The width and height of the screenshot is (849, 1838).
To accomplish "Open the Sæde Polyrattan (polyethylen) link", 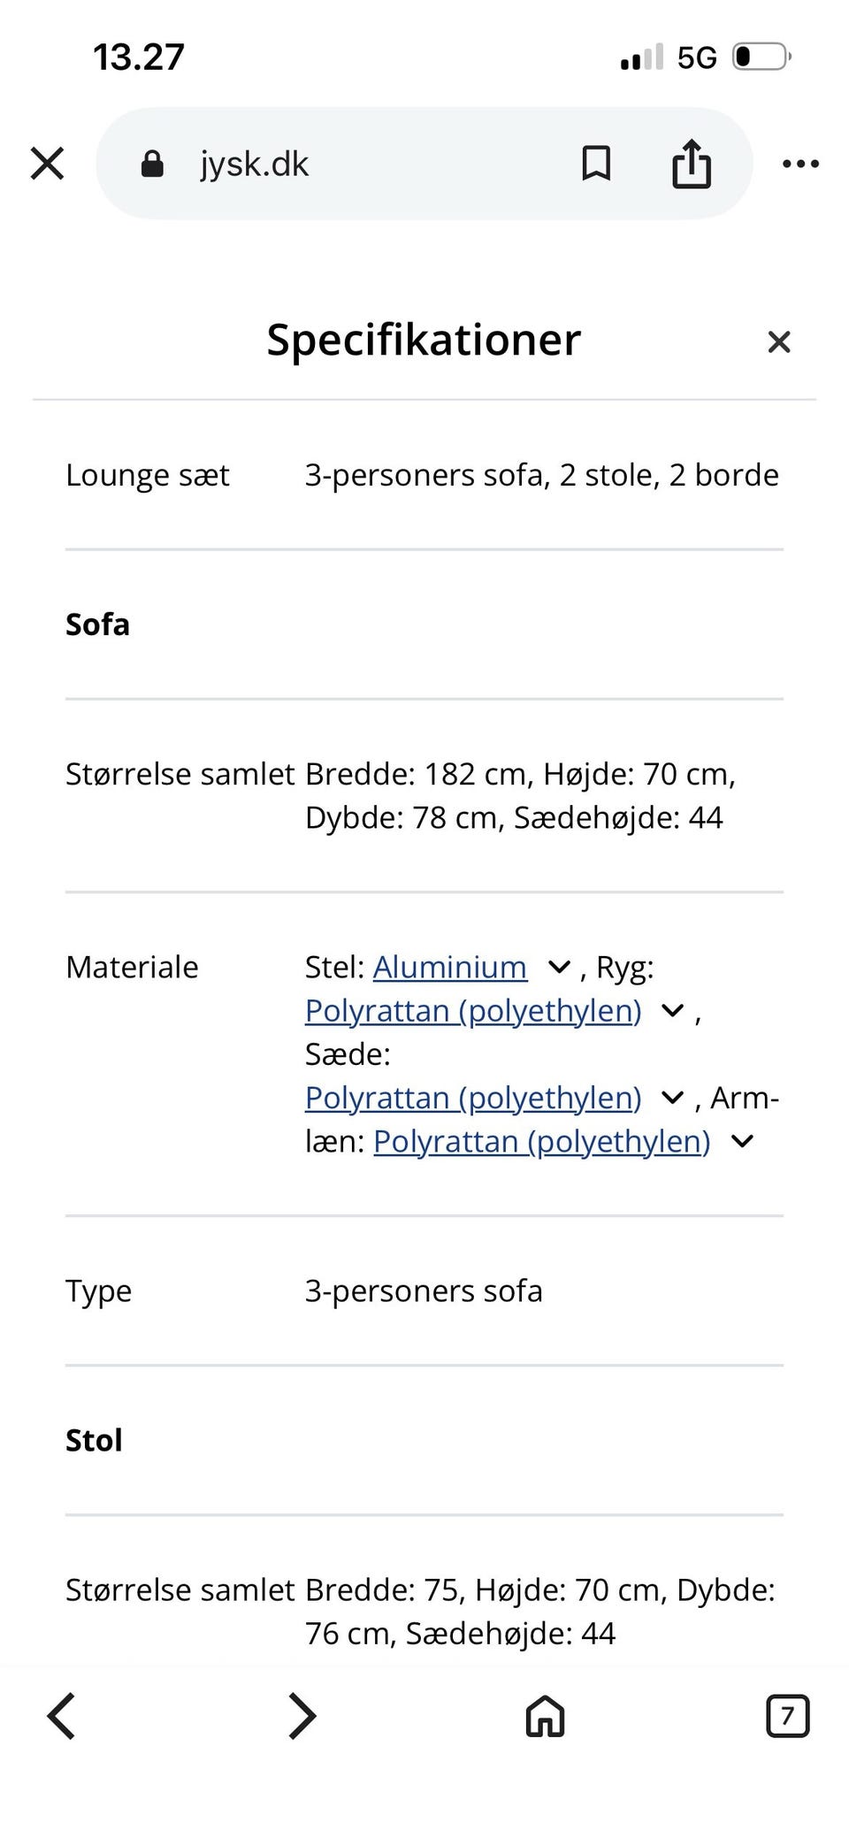I will pos(473,1097).
